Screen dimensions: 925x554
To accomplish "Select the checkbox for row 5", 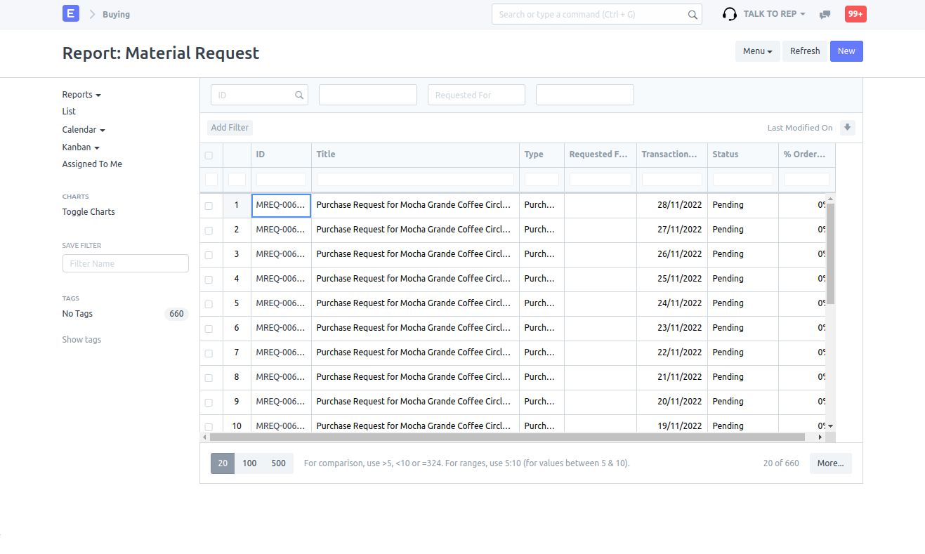I will click(209, 304).
